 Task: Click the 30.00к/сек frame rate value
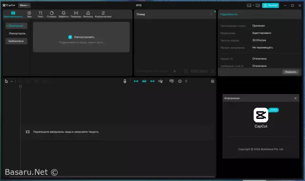259,40
